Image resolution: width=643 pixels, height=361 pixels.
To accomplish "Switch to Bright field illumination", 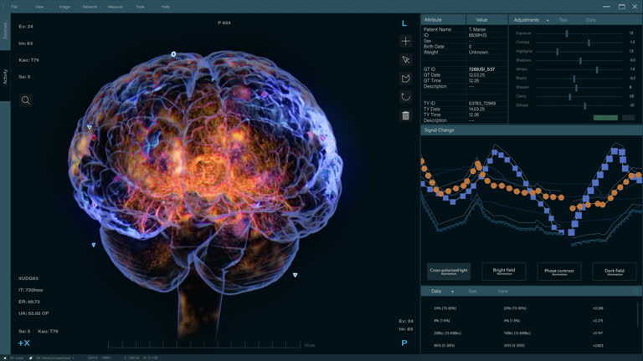I will (504, 272).
